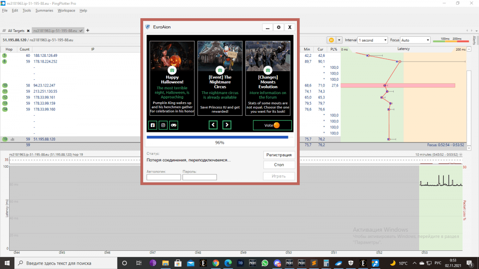
Task: Click the Пароль password input field
Action: 199,177
